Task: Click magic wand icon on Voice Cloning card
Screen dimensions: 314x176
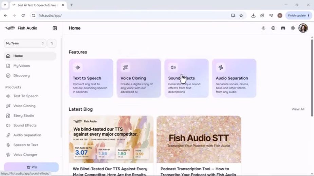Action: (x=125, y=68)
